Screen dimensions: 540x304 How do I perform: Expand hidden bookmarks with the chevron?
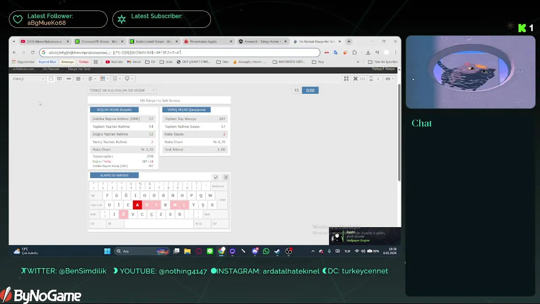coord(358,62)
